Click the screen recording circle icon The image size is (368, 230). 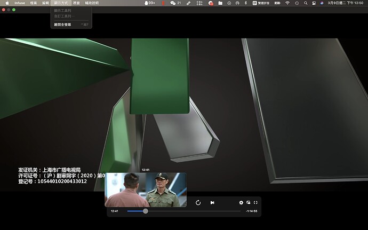point(229,3)
